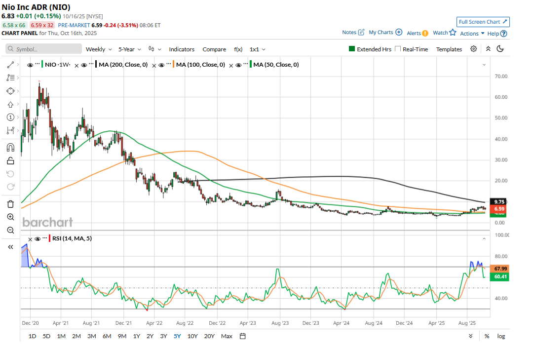Open the f(x) expressions menu
The image size is (533, 349).
[x=238, y=49]
